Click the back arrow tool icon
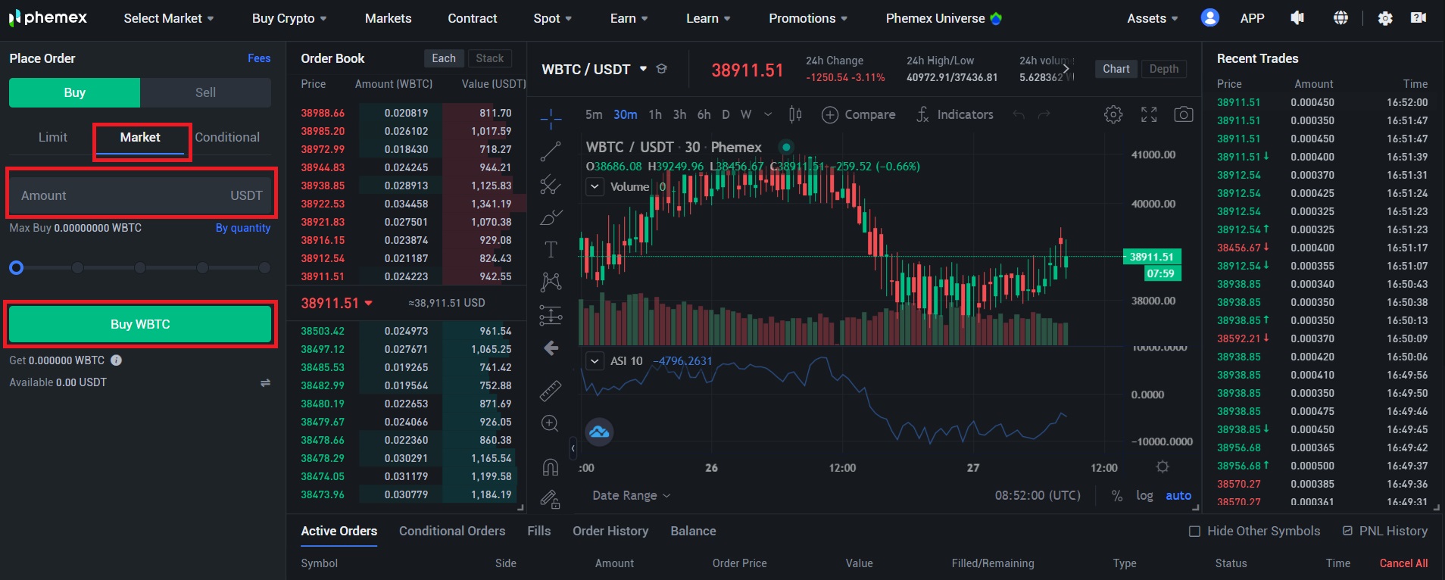Screen dimensions: 1445x580 551,348
